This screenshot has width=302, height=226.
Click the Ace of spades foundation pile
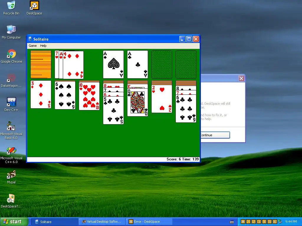114,64
